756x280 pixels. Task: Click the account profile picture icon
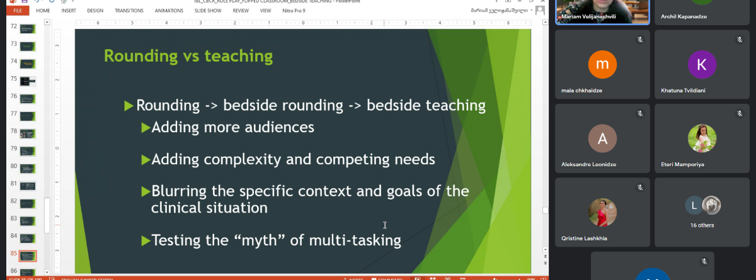[540, 11]
